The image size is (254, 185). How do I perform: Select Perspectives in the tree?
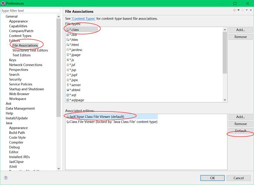[x=18, y=70]
